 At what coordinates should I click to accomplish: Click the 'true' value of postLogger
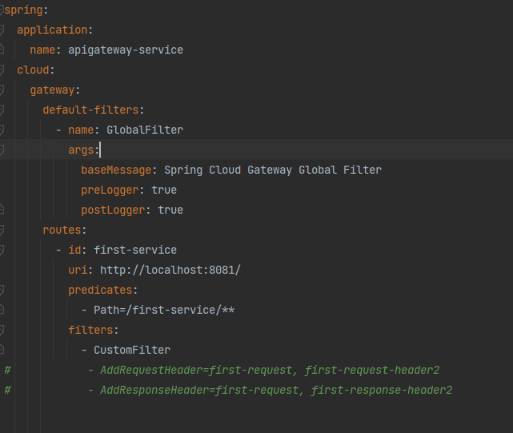(170, 210)
